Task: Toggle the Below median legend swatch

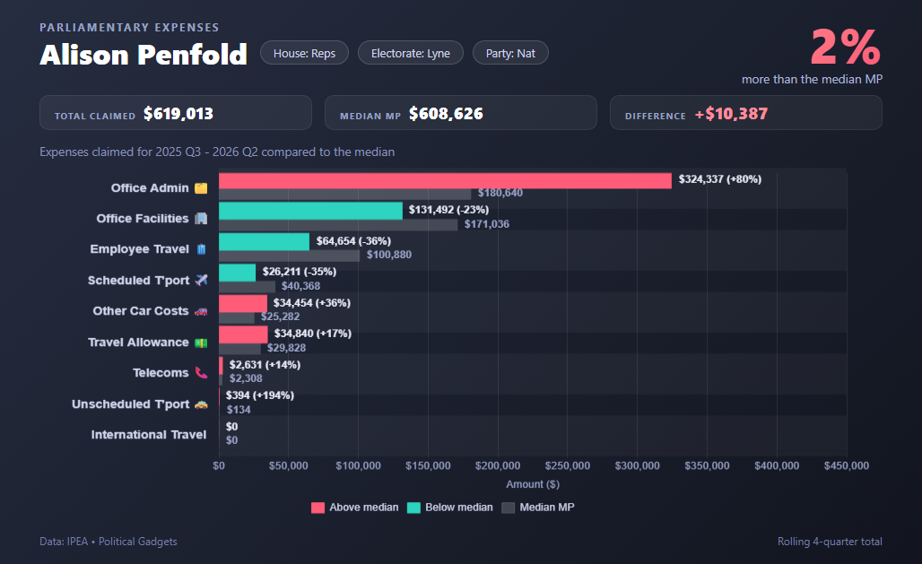Action: (413, 508)
